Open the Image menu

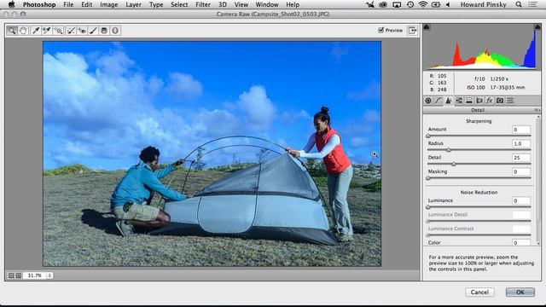pos(109,4)
